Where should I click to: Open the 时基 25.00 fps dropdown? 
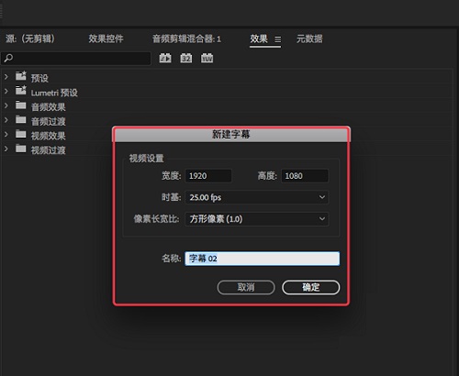click(x=257, y=197)
